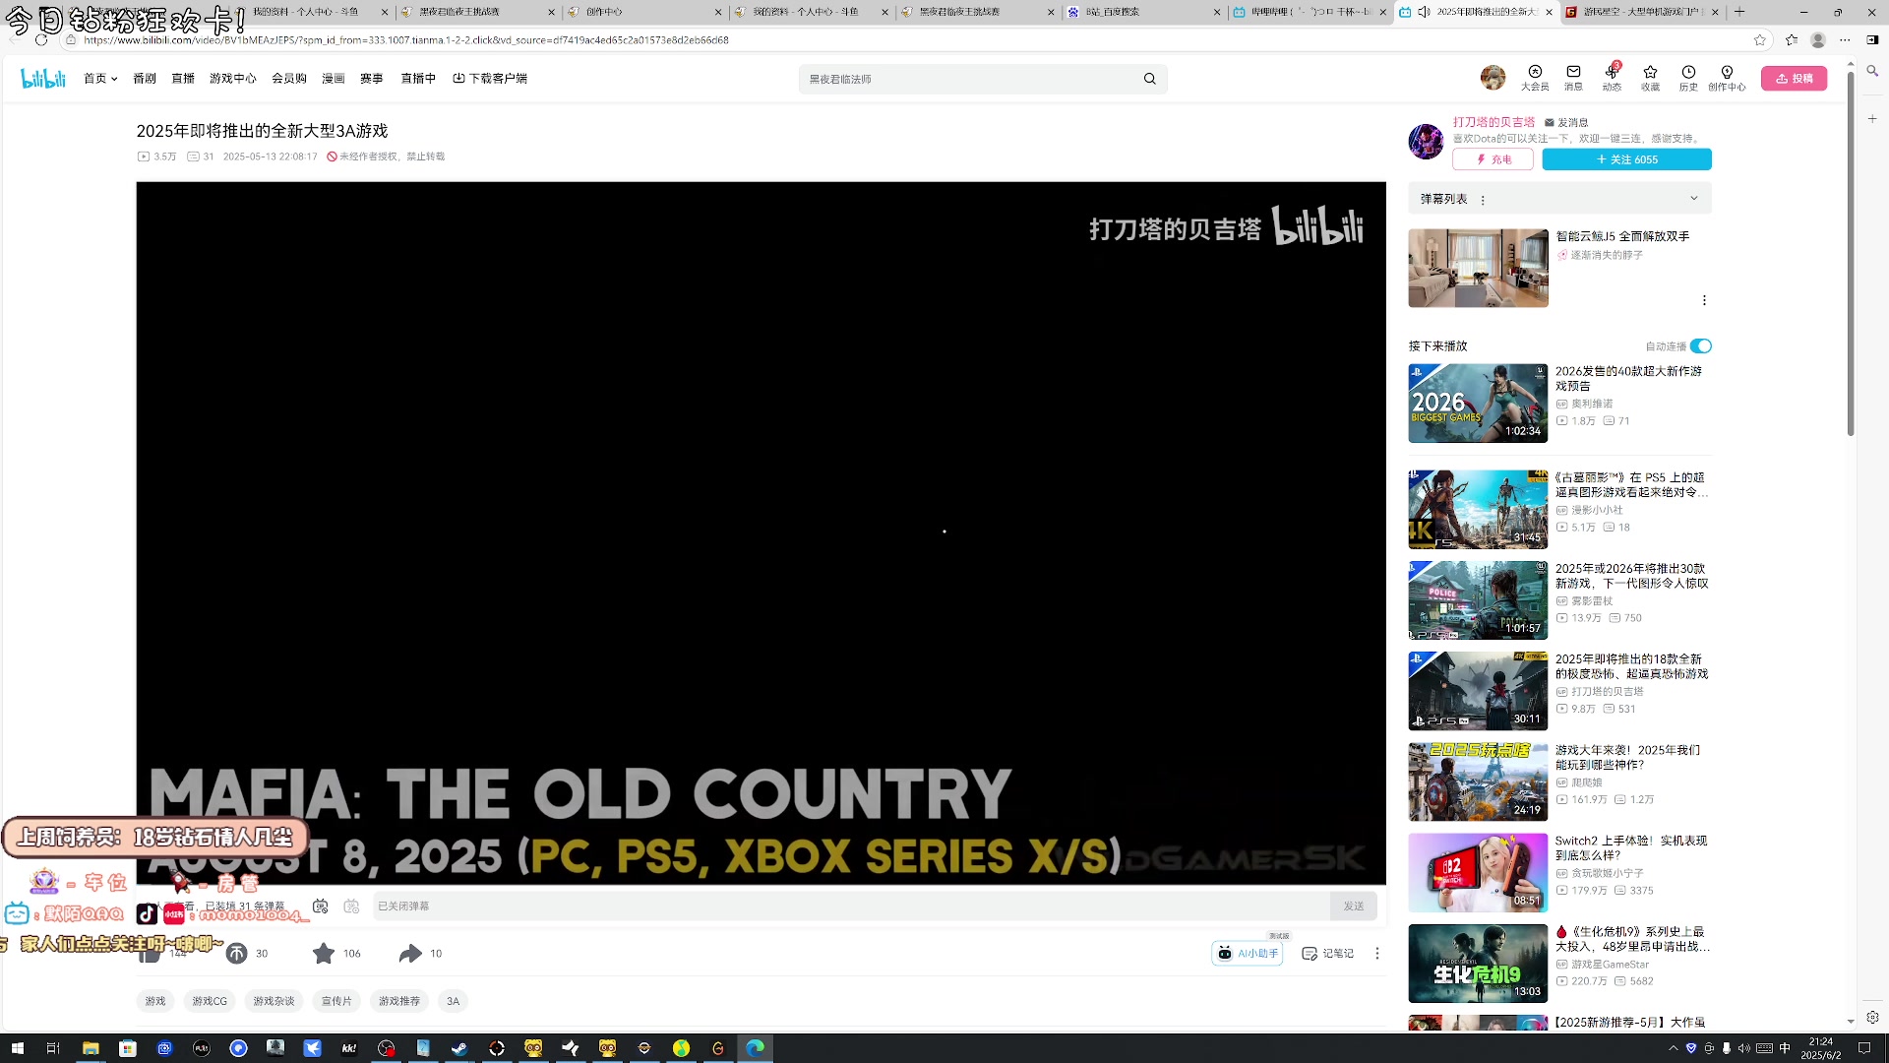The image size is (1889, 1063).
Task: Open Steam from the taskbar
Action: [x=459, y=1048]
